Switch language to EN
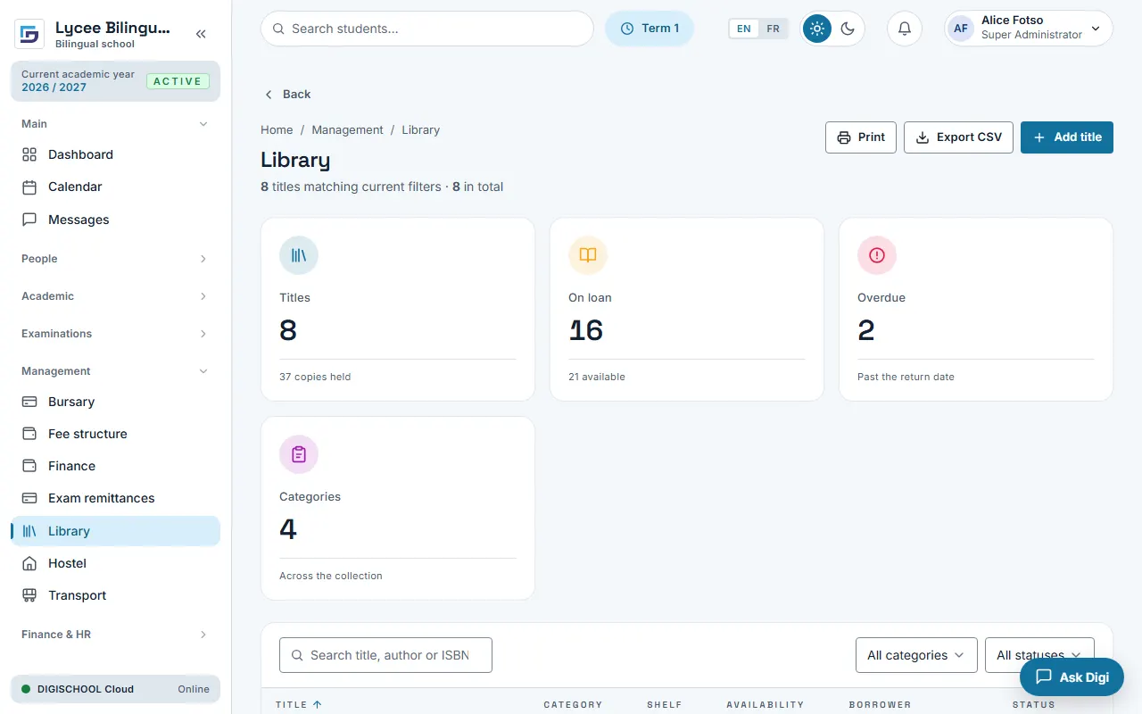 [743, 29]
